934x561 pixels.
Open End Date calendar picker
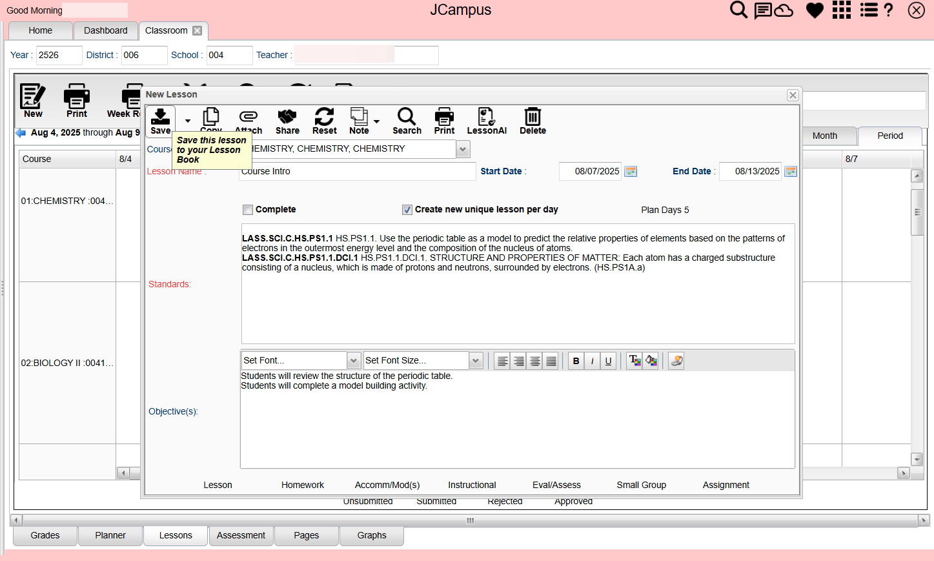tap(791, 171)
